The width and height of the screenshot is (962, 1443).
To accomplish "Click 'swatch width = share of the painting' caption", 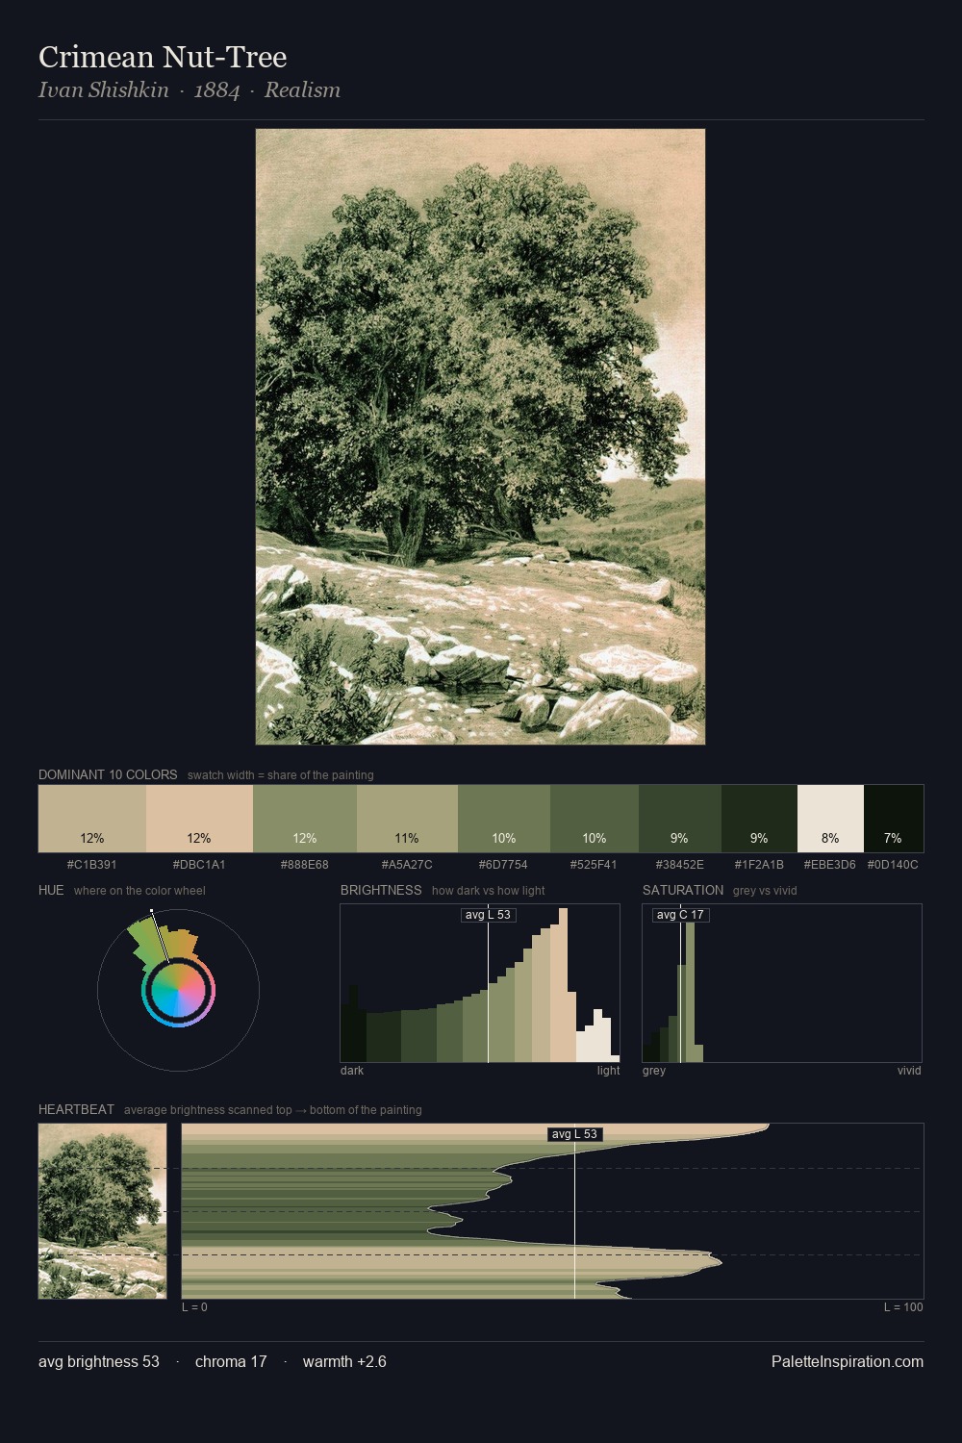I will 281,774.
